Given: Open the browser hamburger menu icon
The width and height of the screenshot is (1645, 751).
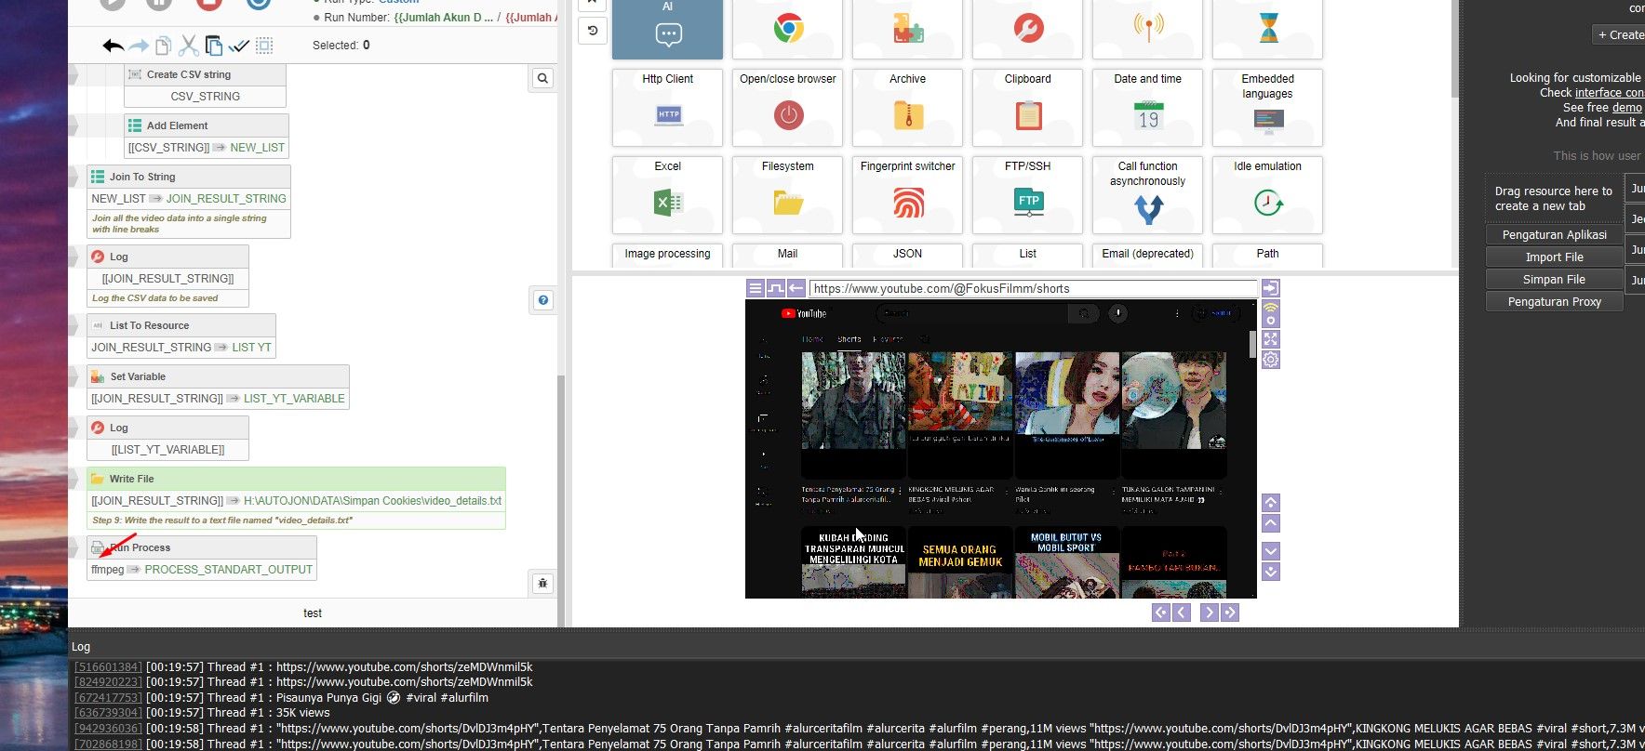Looking at the screenshot, I should [756, 288].
